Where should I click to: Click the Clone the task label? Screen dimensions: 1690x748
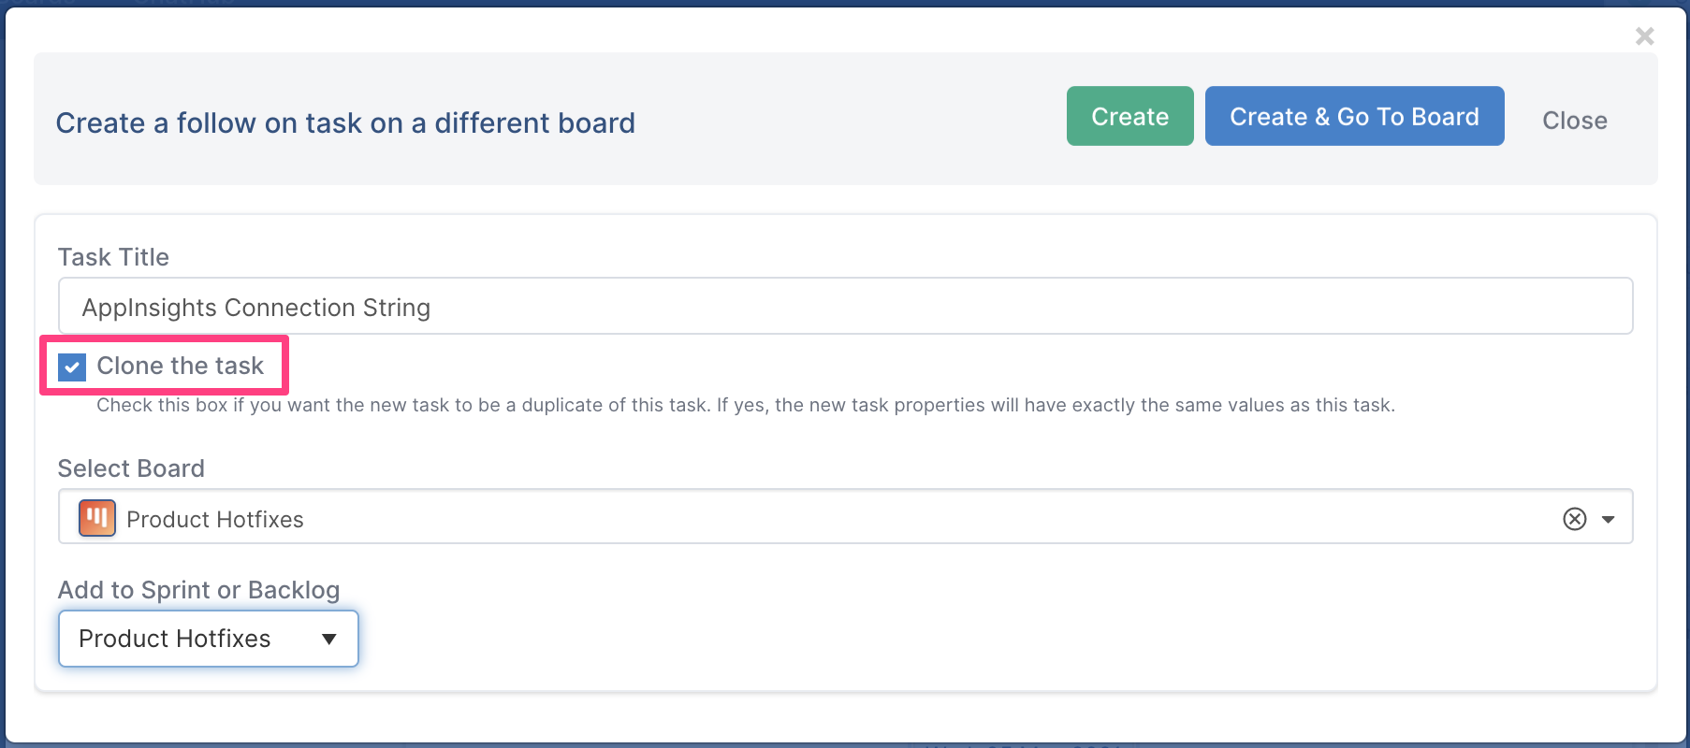[x=181, y=366]
